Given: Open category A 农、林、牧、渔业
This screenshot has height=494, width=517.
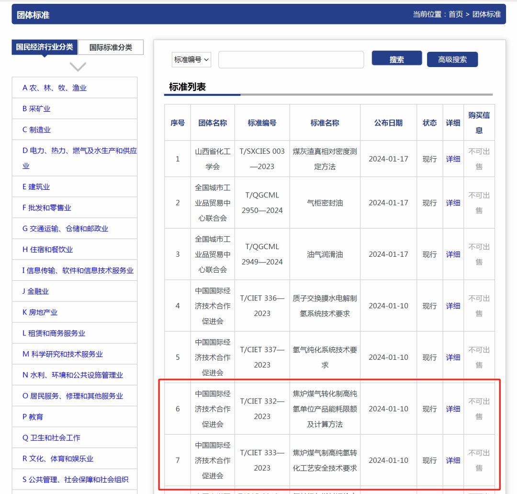Looking at the screenshot, I should coord(55,88).
